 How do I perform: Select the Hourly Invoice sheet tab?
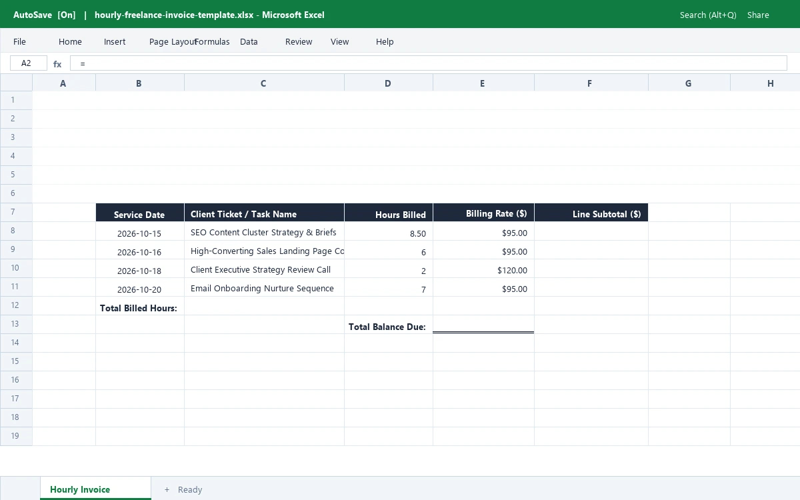click(x=95, y=489)
